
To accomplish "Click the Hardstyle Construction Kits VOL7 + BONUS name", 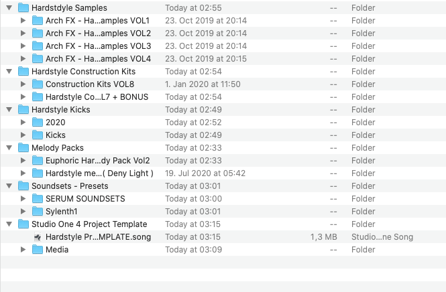I will click(x=97, y=97).
